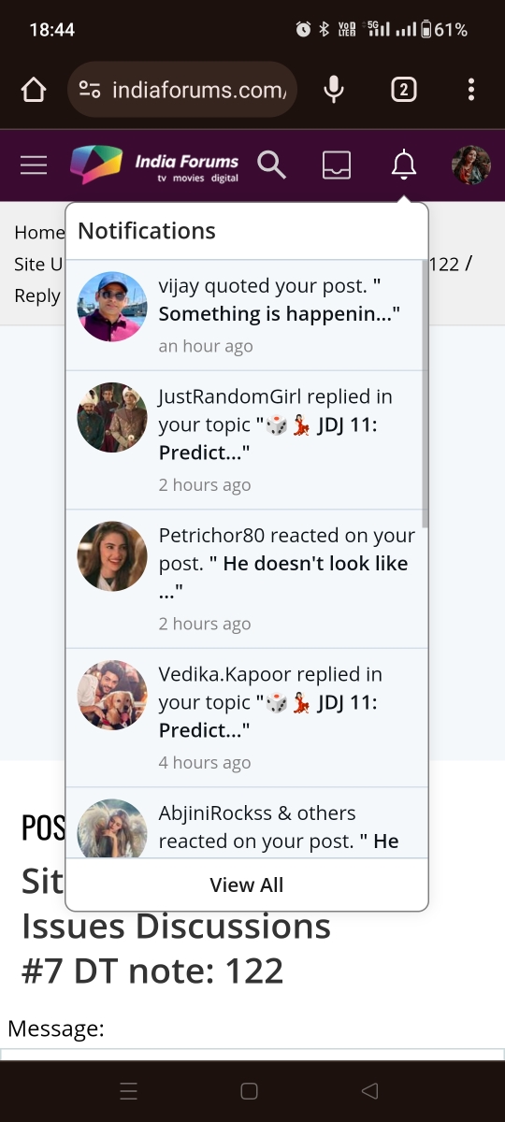Viewport: 505px width, 1122px height.
Task: Open the inbox tray icon
Action: 337,165
